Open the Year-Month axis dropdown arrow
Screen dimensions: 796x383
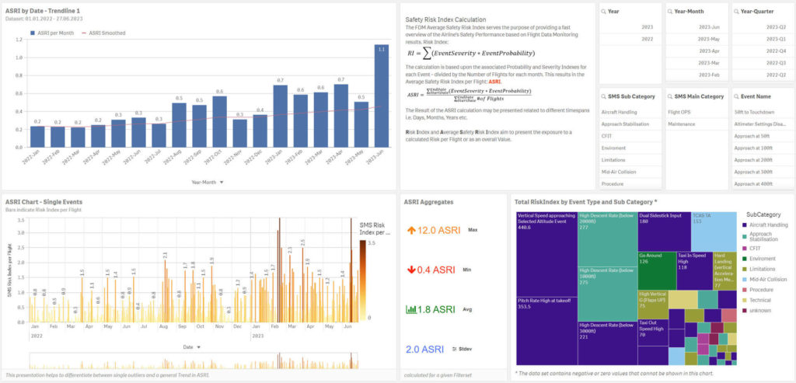point(222,182)
